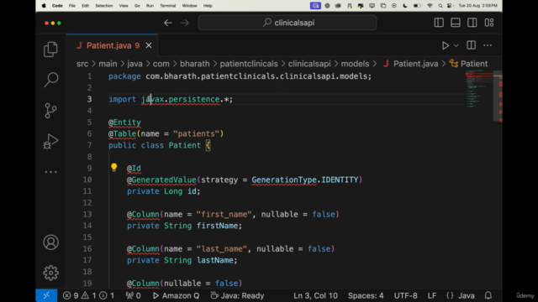This screenshot has height=302, width=538.
Task: Click the "first_name" string literal
Action: [224, 215]
